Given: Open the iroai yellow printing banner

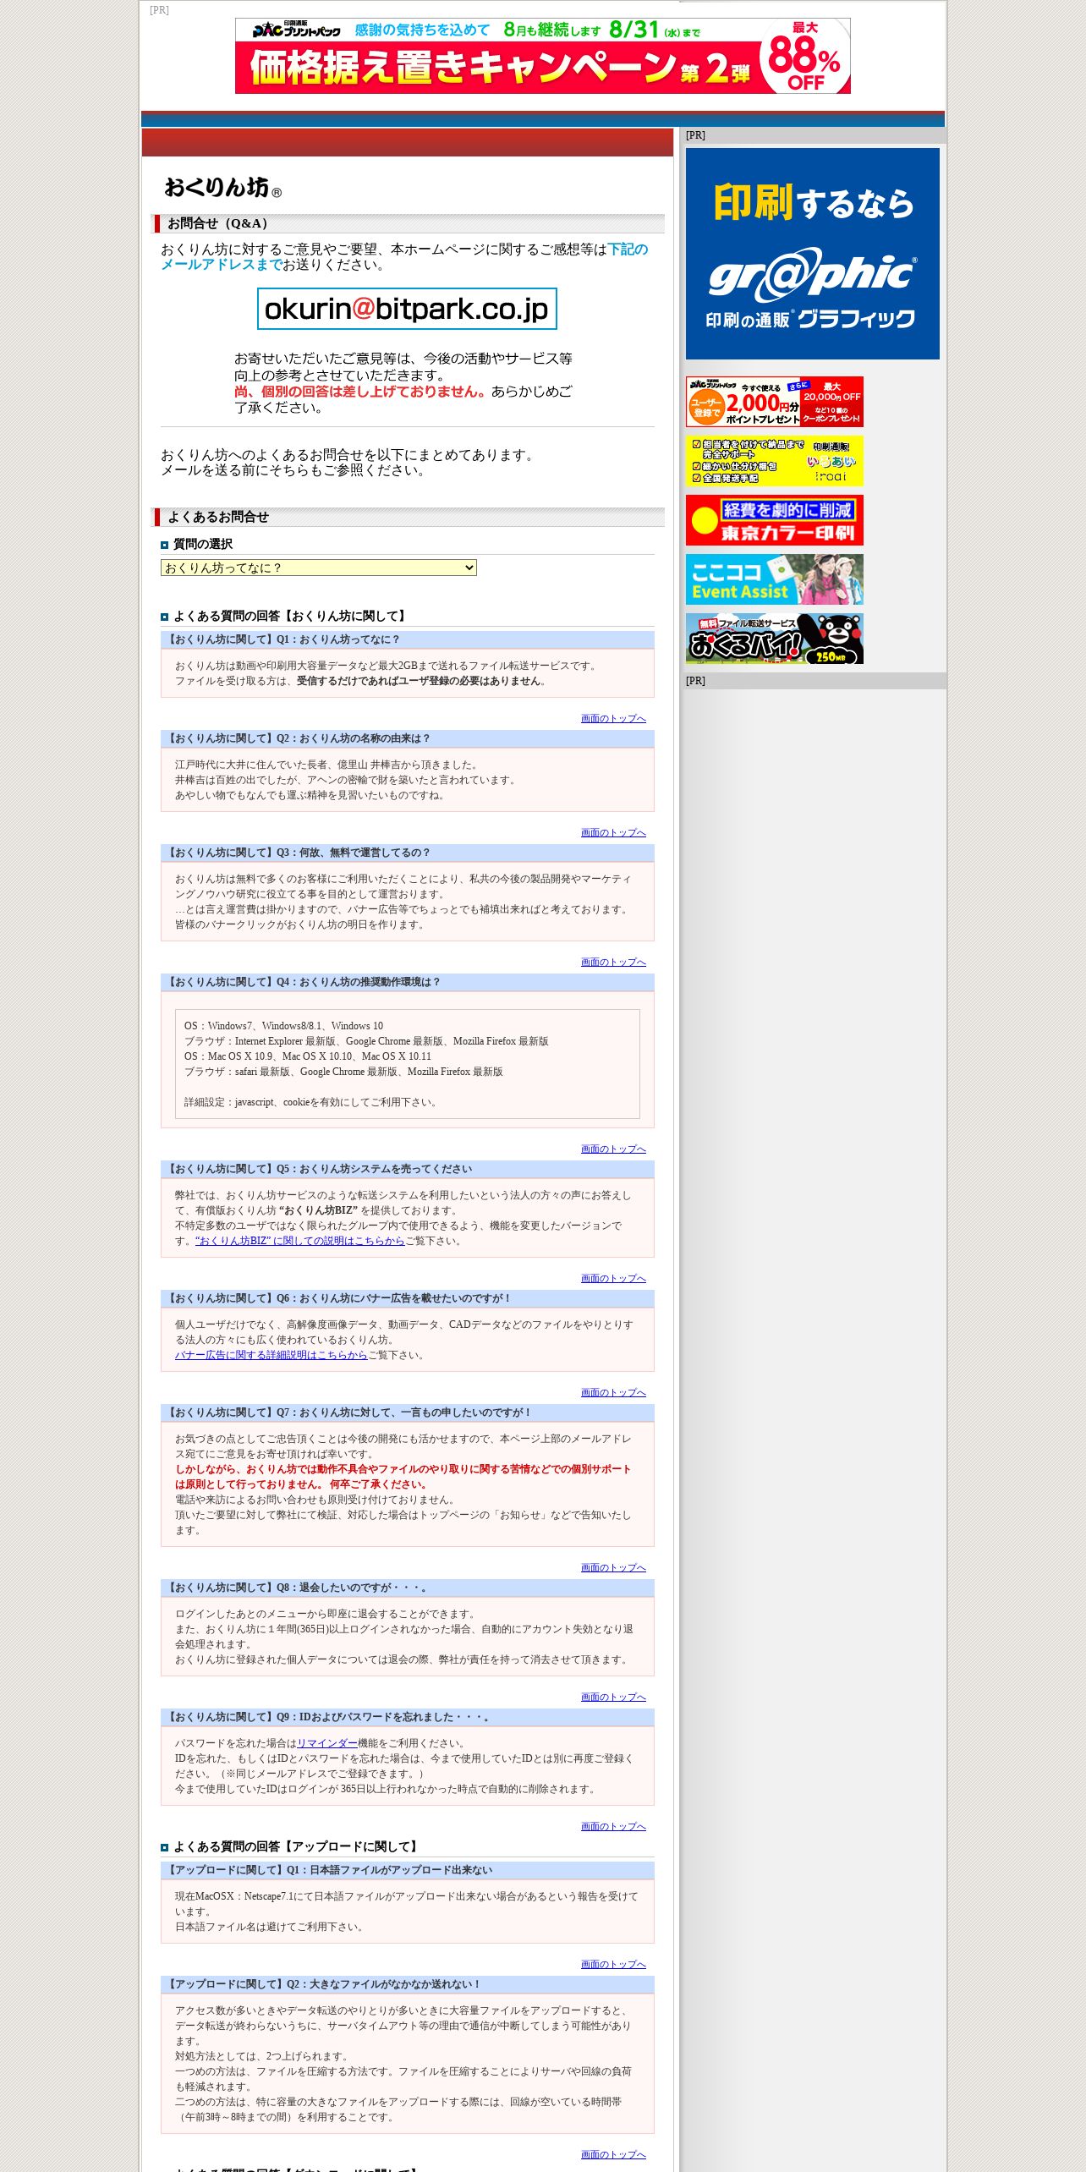Looking at the screenshot, I should tap(774, 461).
